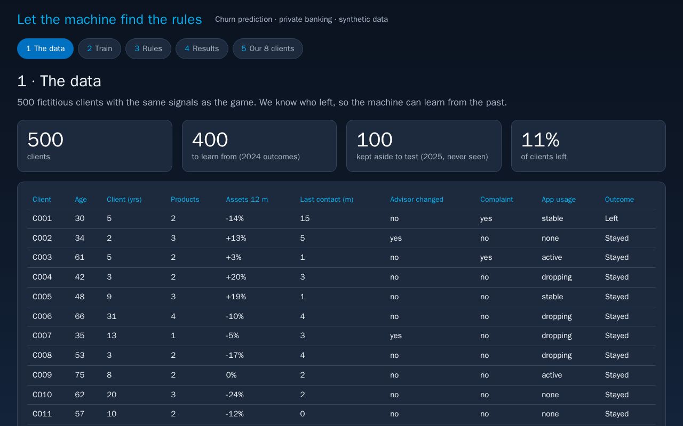Screen dimensions: 683x426
Task: Click the 'Products' column header
Action: 185,199
